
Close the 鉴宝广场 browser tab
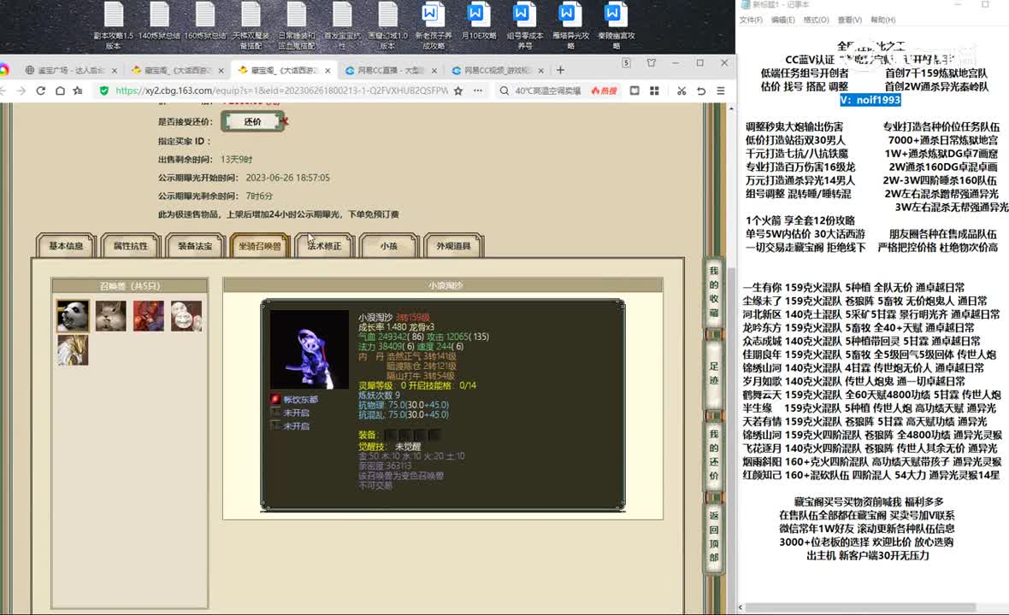(x=115, y=70)
